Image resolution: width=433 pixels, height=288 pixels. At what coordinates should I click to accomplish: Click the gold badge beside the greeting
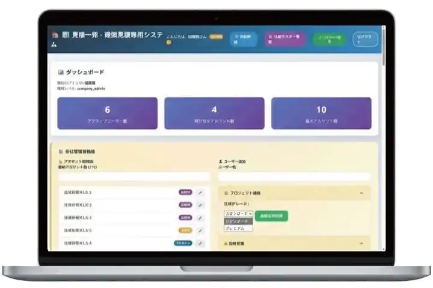216,37
